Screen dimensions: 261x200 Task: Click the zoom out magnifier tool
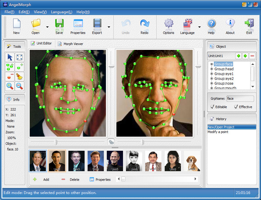coord(19,86)
